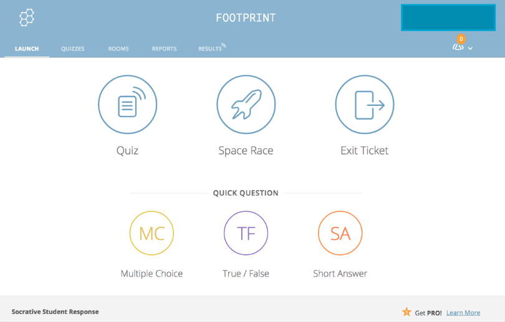Screen dimensions: 505x322
Task: Open the live Results tab
Action: click(211, 49)
